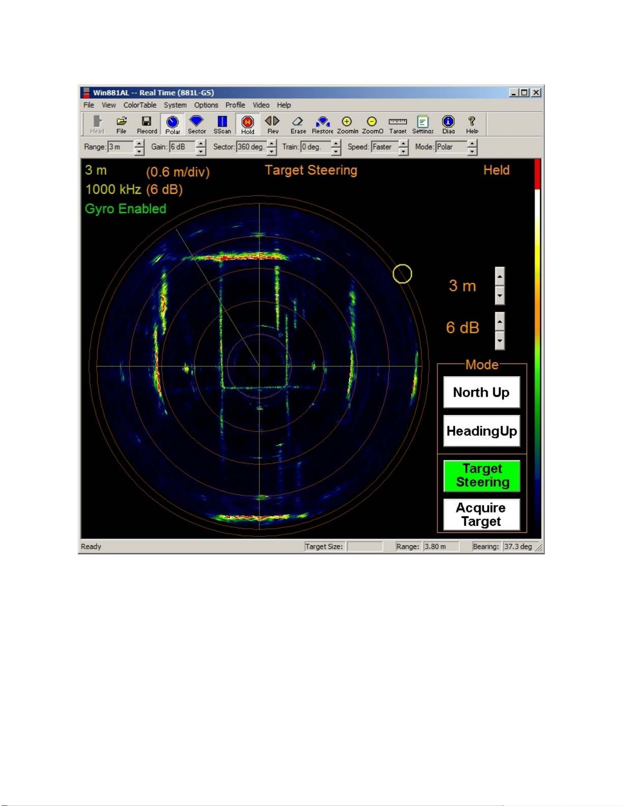623x806 pixels.
Task: Open the File menu
Action: (89, 105)
